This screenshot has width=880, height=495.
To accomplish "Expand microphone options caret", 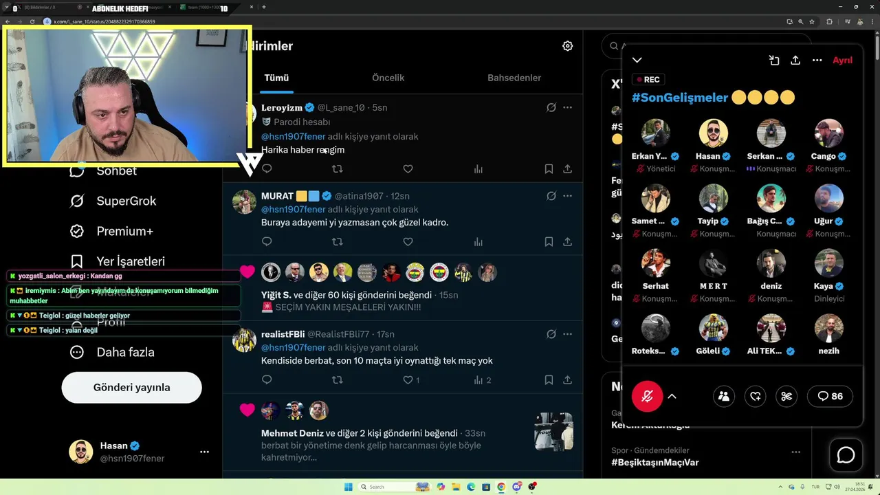I will pyautogui.click(x=672, y=396).
